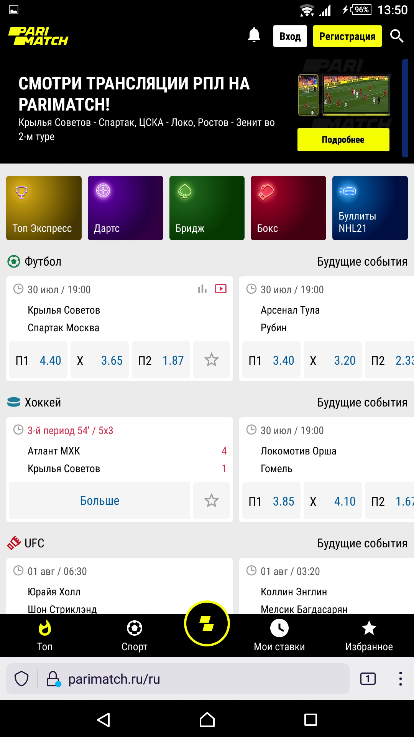Open live video stream for Крылья Советов match
The image size is (414, 737).
(221, 289)
